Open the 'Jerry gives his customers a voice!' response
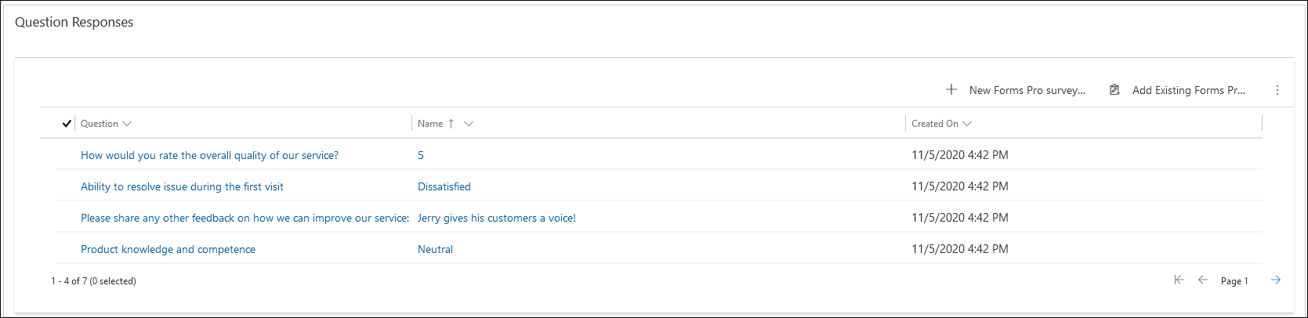The image size is (1308, 318). pos(497,218)
